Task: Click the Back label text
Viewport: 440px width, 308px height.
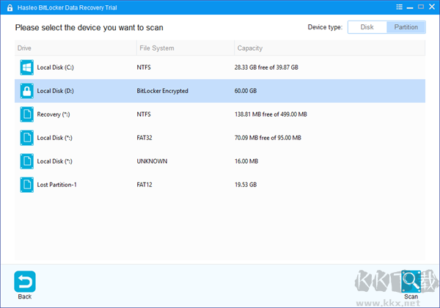Action: tap(25, 296)
